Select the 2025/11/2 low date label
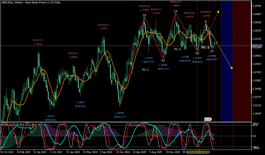The width and height of the screenshot is (265, 155). point(163,69)
